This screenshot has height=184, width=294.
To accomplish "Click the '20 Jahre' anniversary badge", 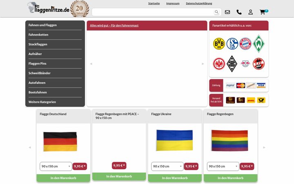I will 80,9.
